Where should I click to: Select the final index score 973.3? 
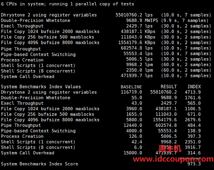coord(194,164)
